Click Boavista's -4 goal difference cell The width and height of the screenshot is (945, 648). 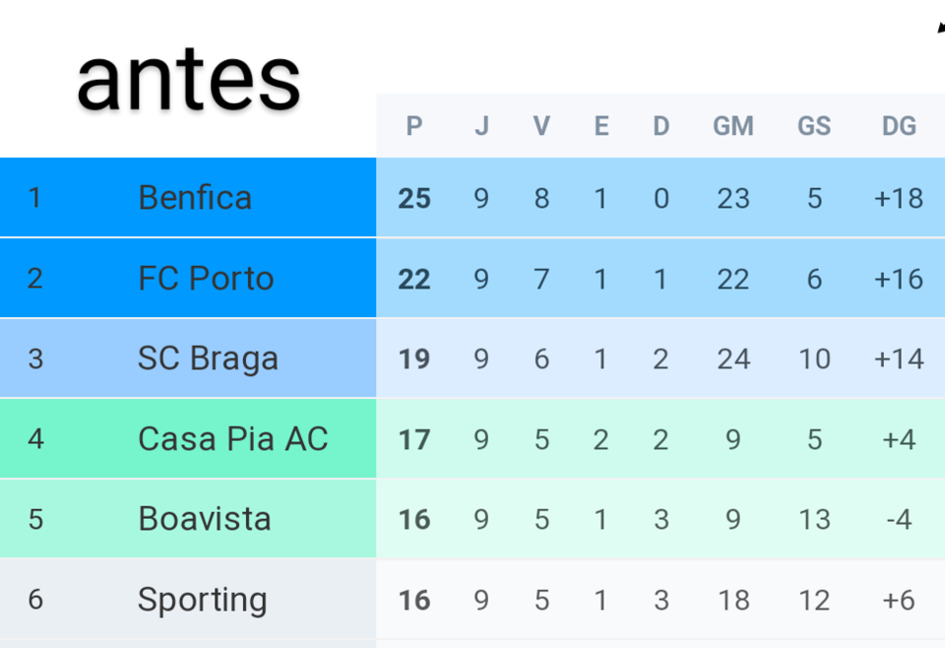[899, 519]
